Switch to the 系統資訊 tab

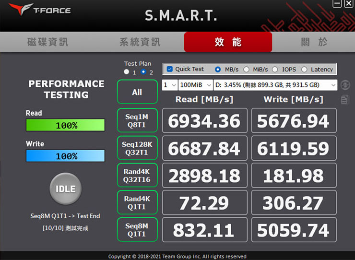pyautogui.click(x=140, y=42)
